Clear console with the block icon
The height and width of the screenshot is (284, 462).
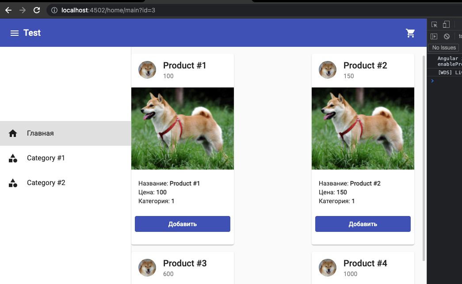447,36
